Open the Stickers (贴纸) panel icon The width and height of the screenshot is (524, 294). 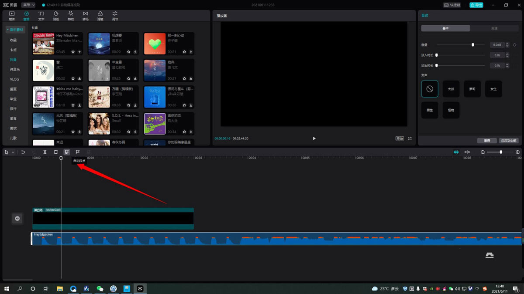pyautogui.click(x=56, y=16)
